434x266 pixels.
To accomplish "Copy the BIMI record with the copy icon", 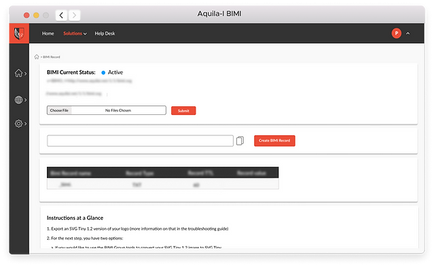I will point(240,141).
